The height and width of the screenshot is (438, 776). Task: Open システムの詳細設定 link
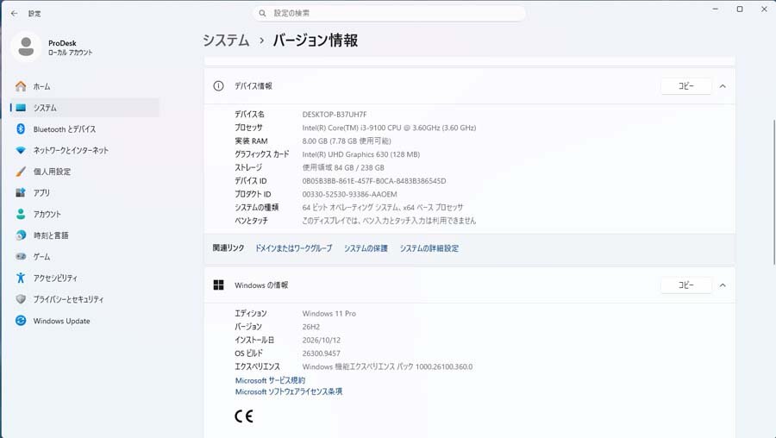(429, 248)
